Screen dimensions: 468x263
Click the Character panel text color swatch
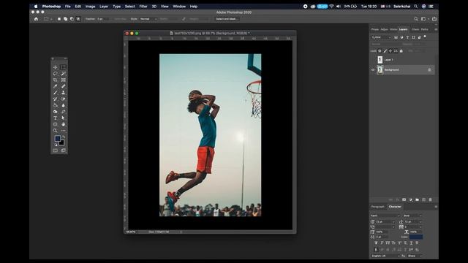[x=416, y=237]
